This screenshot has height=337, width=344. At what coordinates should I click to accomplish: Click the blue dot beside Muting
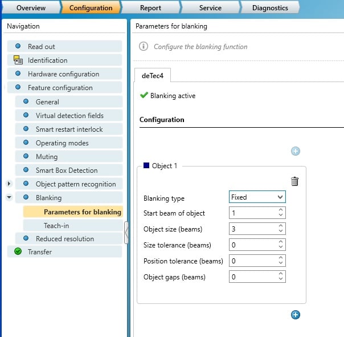26,156
